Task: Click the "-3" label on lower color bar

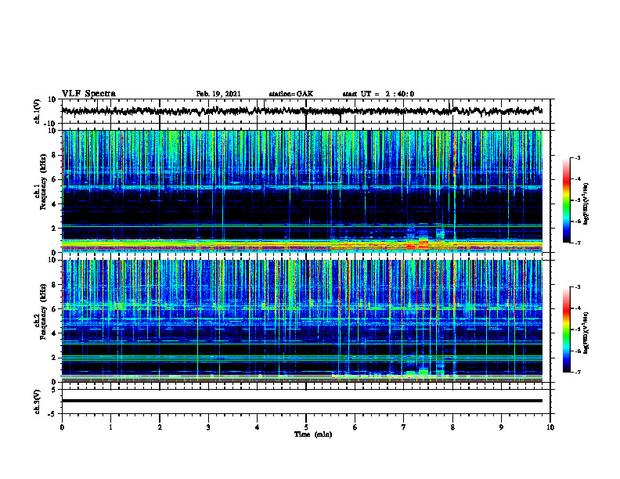Action: (x=578, y=287)
